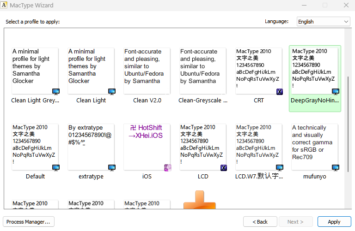Click the disabled Next button
The image size is (355, 231).
point(296,222)
